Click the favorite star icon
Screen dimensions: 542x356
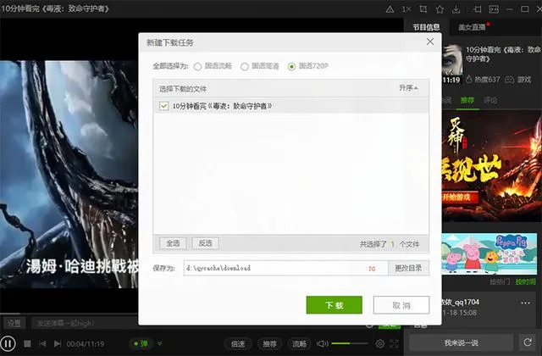coord(440,9)
